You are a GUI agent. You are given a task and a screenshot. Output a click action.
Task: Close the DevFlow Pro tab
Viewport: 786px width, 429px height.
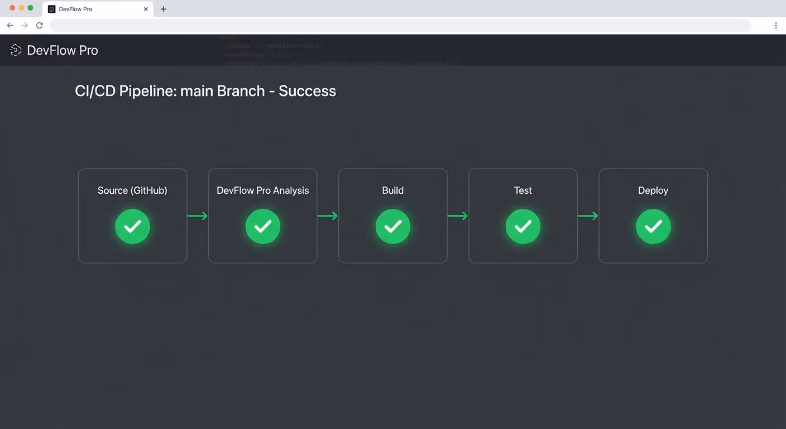point(146,9)
